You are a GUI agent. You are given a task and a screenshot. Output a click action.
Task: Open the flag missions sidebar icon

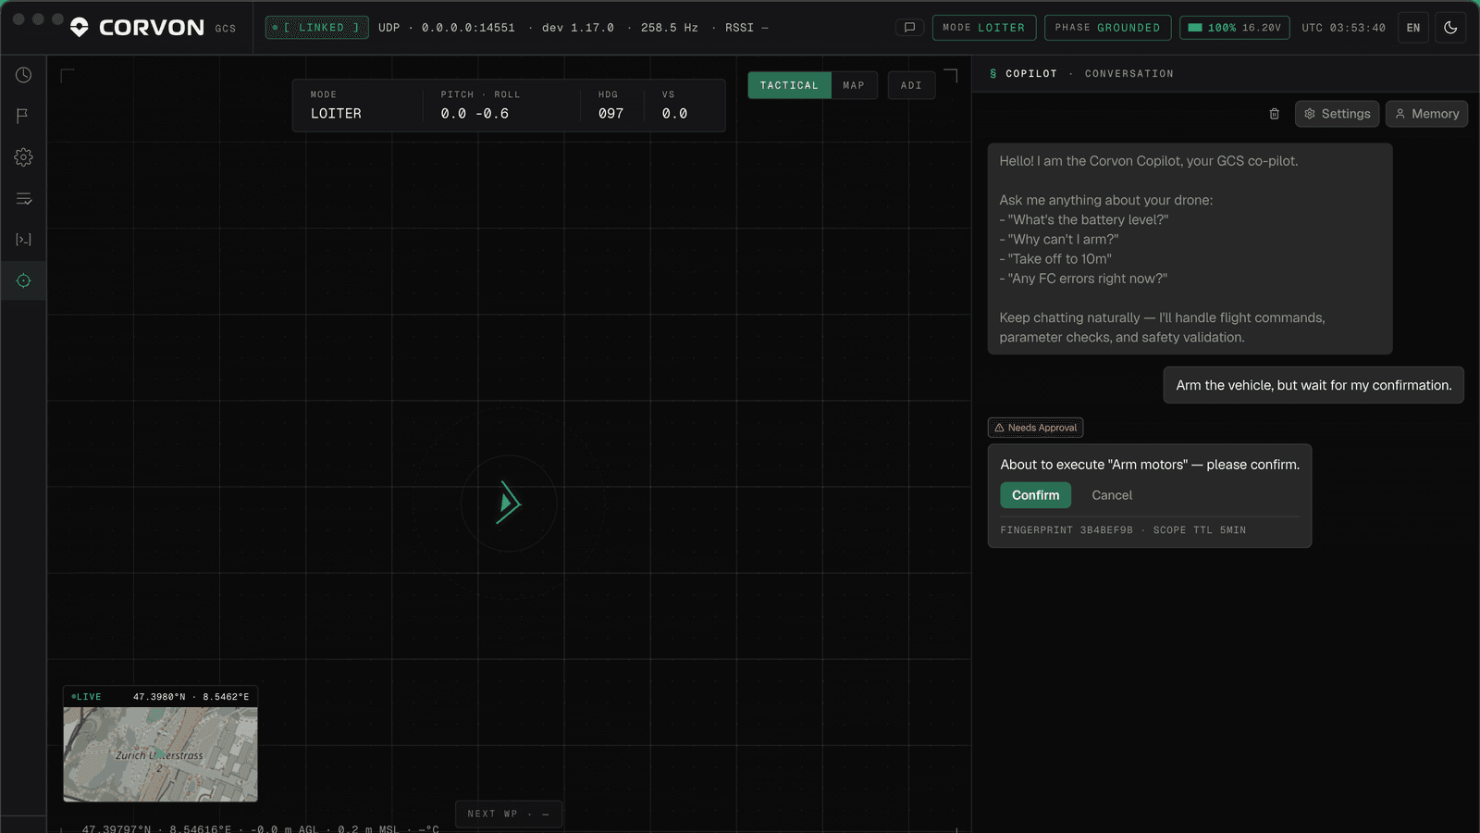[x=23, y=116]
